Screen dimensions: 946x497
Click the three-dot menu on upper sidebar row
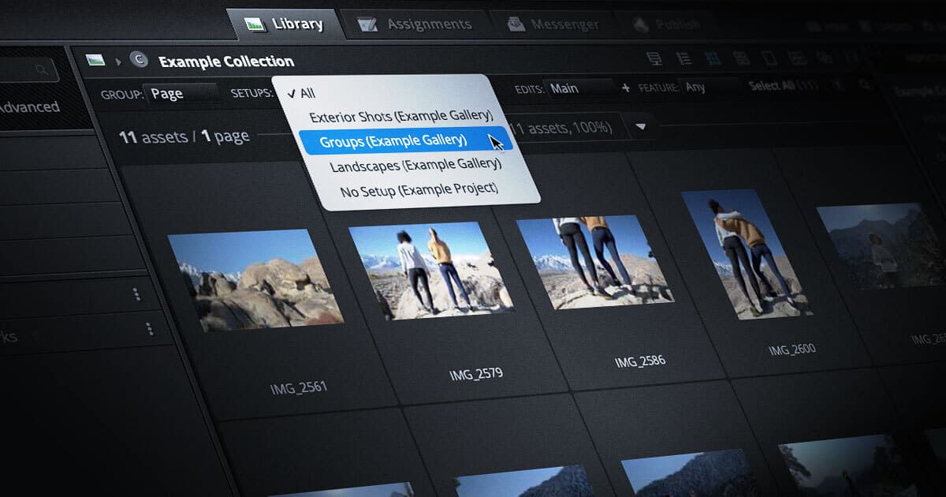pyautogui.click(x=136, y=293)
